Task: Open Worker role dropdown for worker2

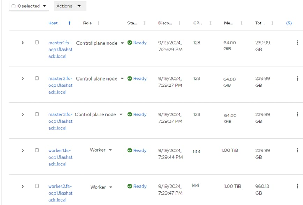Action: coord(111,187)
